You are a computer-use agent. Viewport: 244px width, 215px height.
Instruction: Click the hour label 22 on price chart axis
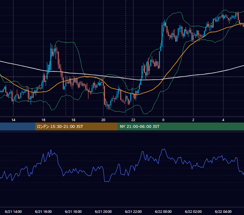133,120
